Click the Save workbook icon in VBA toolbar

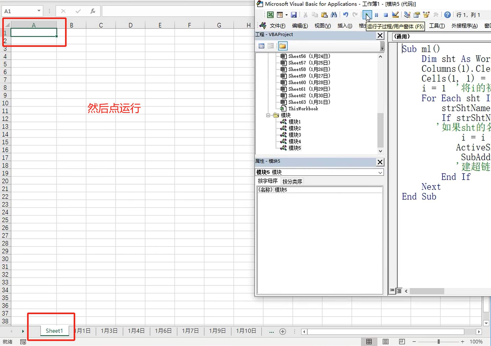(294, 15)
